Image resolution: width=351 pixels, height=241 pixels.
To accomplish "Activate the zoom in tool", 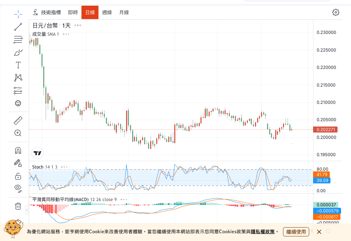I will (x=18, y=133).
